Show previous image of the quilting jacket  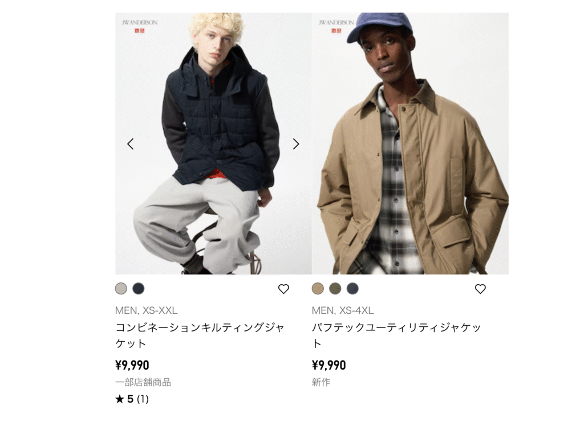coord(131,144)
